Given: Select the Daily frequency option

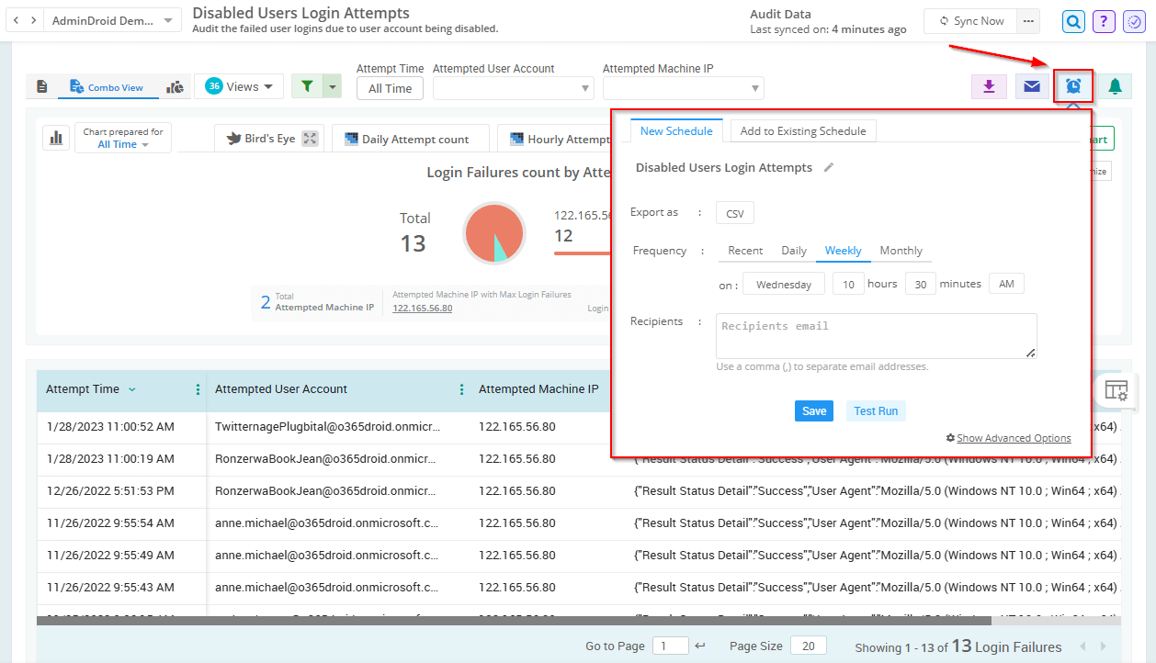Looking at the screenshot, I should 794,251.
